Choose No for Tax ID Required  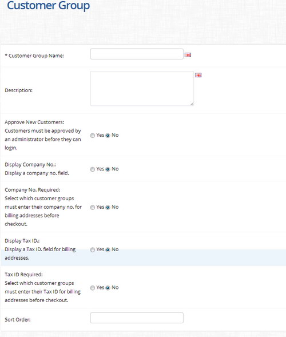point(108,288)
